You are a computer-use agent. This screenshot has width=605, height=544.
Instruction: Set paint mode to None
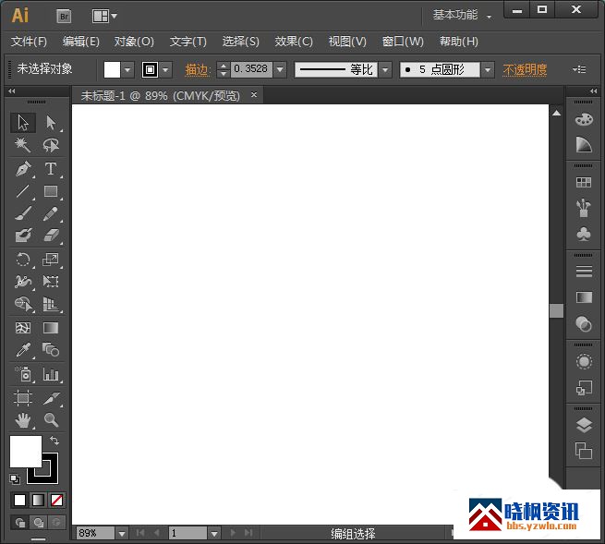coord(56,500)
